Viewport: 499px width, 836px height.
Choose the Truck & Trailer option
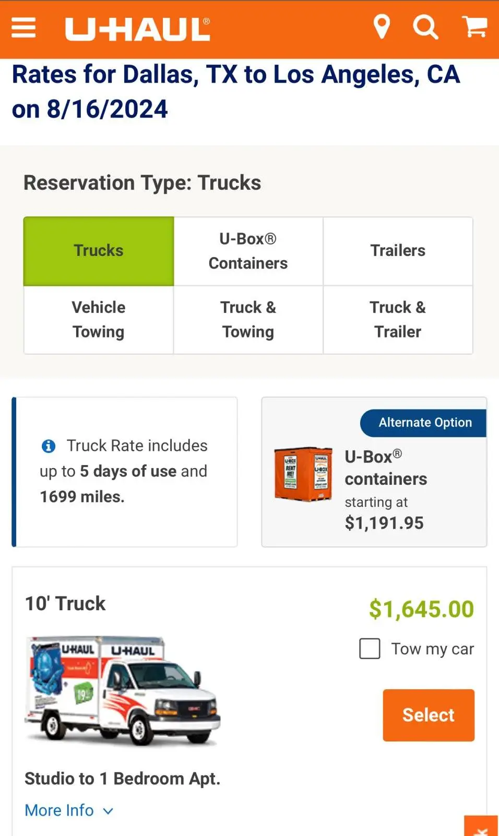pyautogui.click(x=398, y=319)
